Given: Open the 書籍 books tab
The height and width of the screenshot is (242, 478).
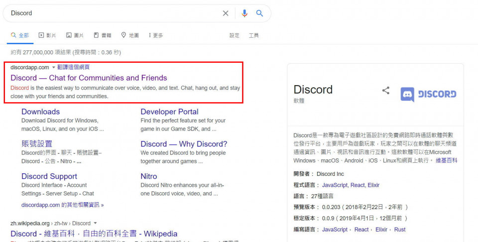Looking at the screenshot, I should point(103,35).
